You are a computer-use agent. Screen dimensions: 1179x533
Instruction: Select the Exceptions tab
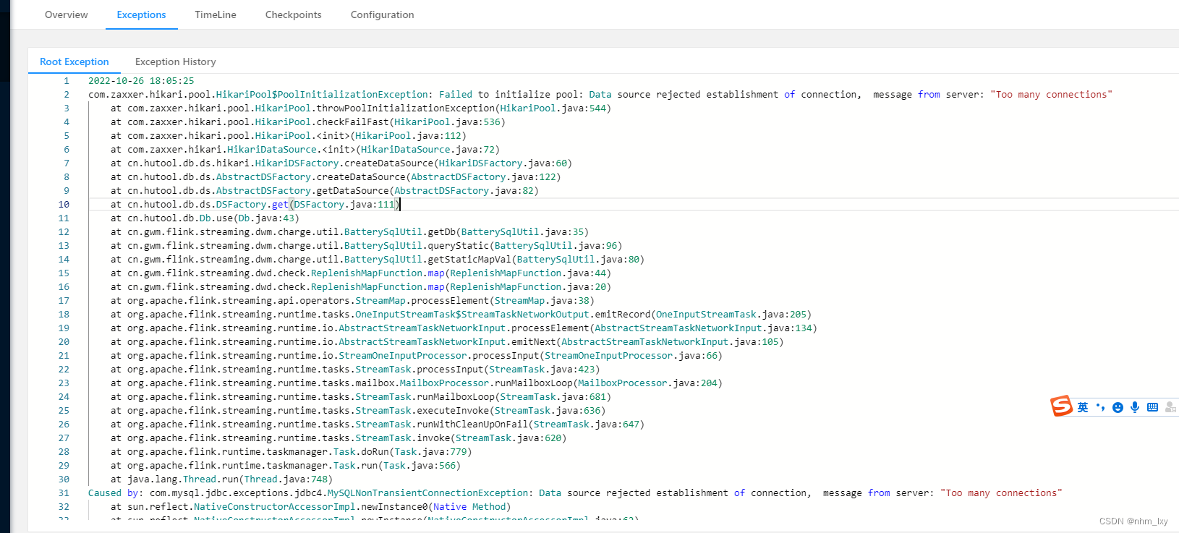coord(141,14)
